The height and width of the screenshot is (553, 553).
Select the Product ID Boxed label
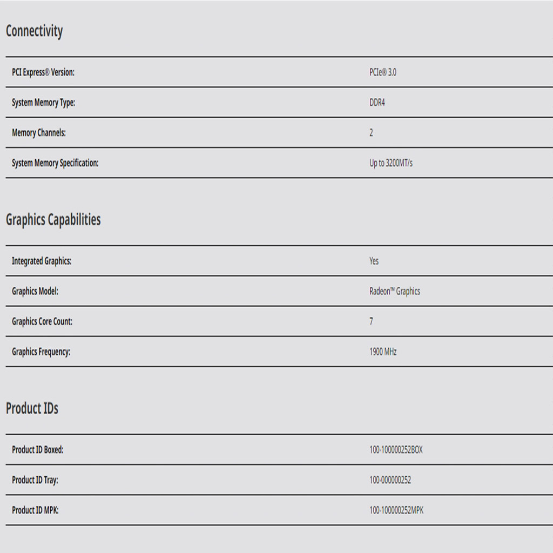click(38, 450)
